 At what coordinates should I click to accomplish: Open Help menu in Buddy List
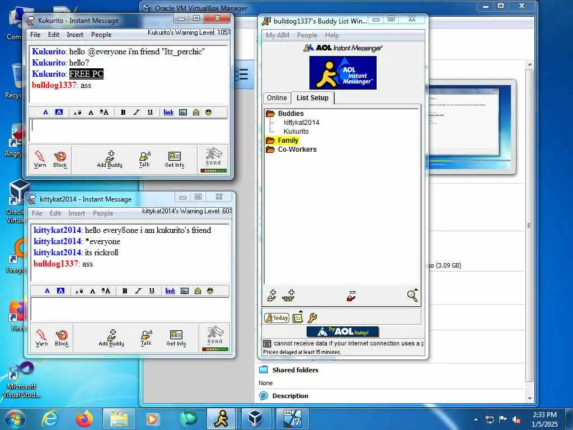coord(332,35)
